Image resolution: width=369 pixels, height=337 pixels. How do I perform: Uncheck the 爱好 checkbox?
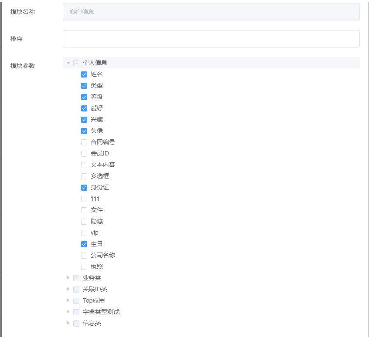(84, 108)
